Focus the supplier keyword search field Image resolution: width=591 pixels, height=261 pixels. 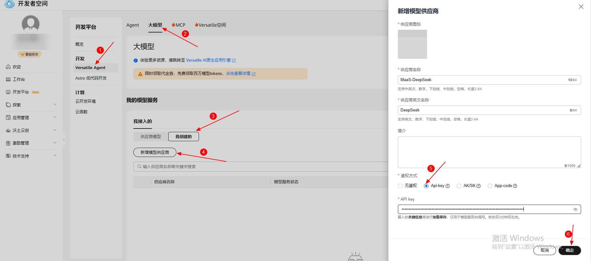(261, 167)
